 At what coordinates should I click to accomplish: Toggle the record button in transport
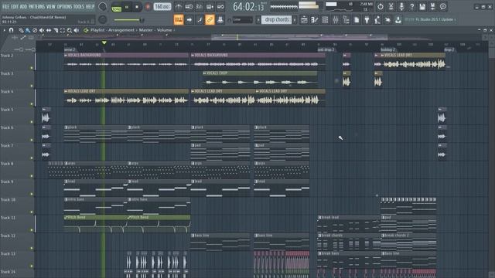pyautogui.click(x=148, y=7)
